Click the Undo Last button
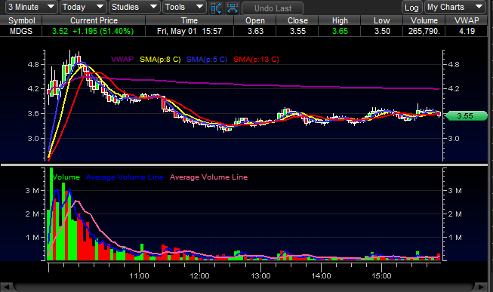Image resolution: width=493 pixels, height=292 pixels. click(273, 8)
